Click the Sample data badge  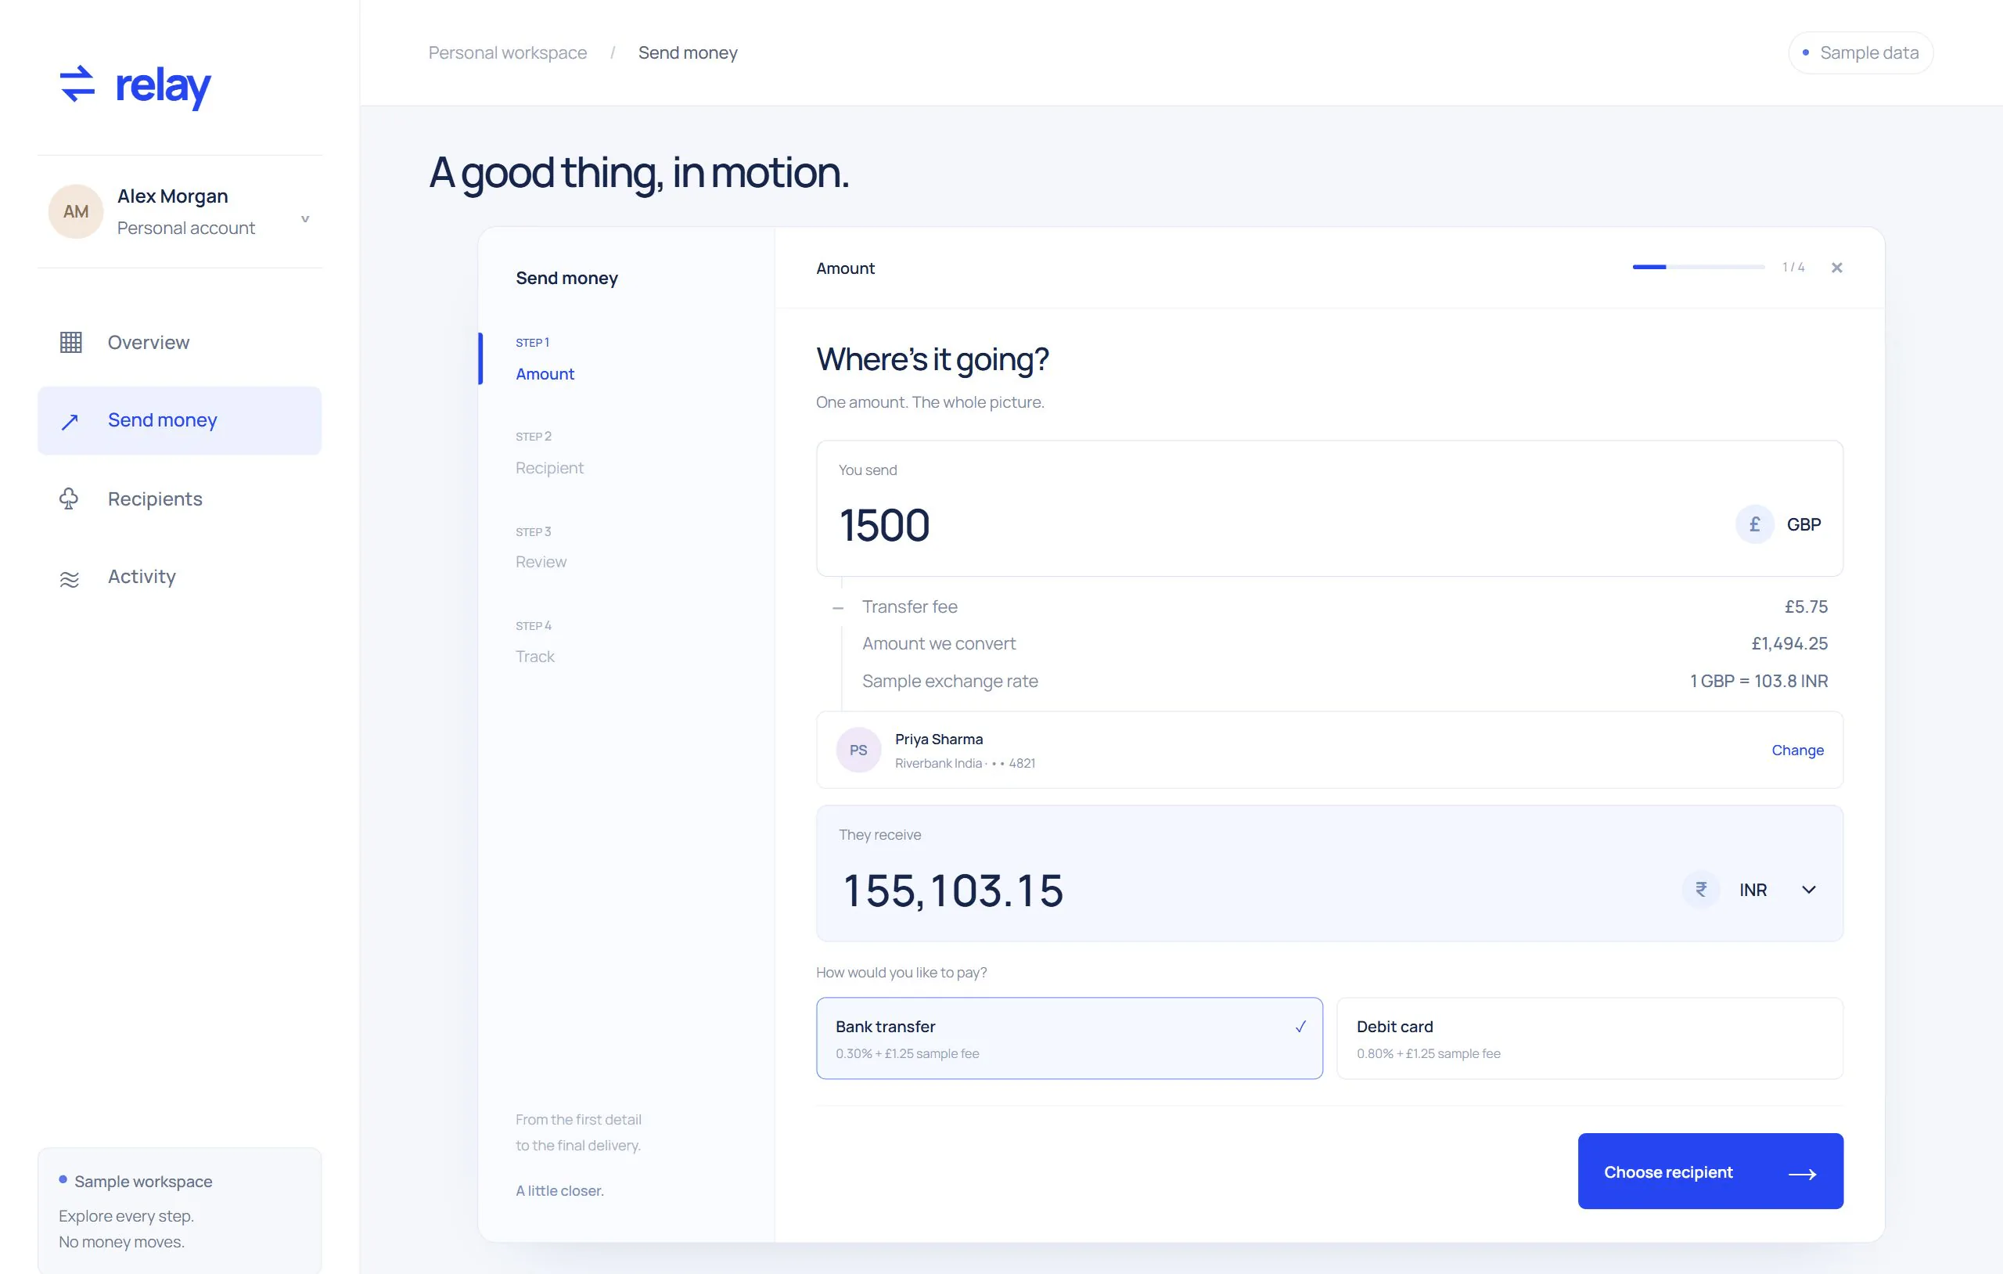pyautogui.click(x=1861, y=52)
